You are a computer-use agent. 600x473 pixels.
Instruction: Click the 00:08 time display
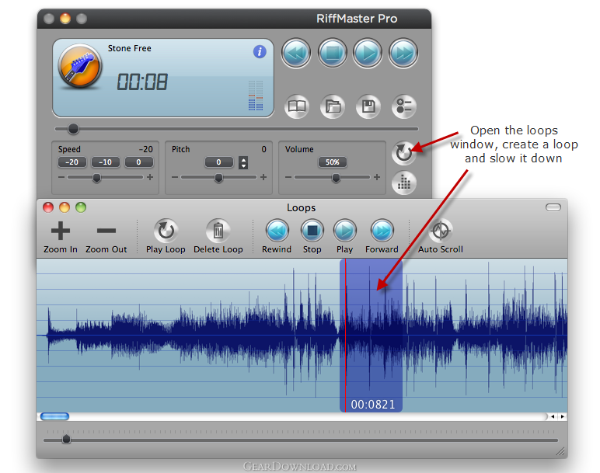click(142, 82)
